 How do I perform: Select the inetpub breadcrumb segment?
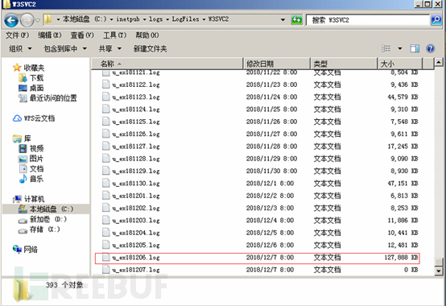[x=128, y=19]
